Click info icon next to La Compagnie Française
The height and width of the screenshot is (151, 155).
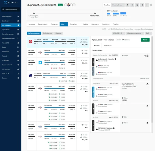(x=115, y=59)
